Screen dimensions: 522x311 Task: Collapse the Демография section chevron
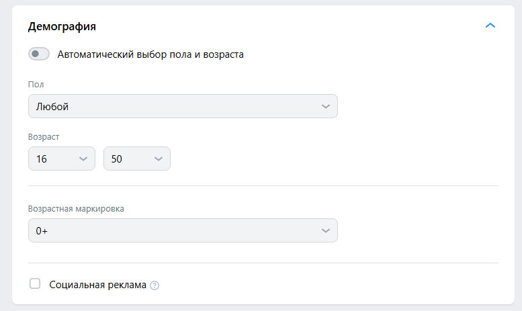coord(490,26)
